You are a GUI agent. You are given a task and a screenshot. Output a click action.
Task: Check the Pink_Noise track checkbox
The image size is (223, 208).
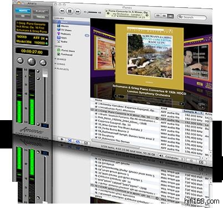(x=96, y=117)
